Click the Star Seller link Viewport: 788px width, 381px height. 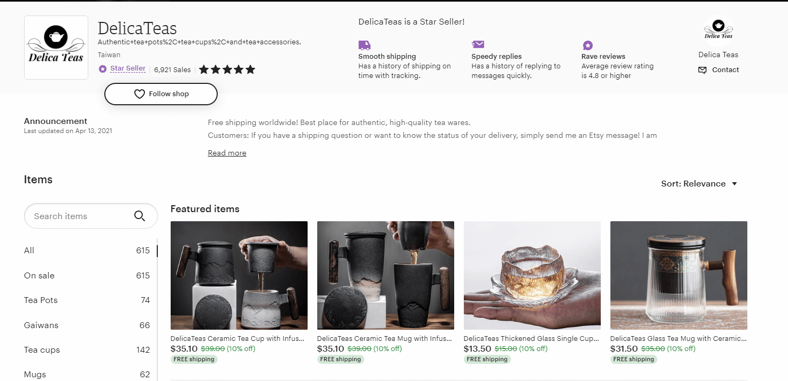[x=128, y=68]
